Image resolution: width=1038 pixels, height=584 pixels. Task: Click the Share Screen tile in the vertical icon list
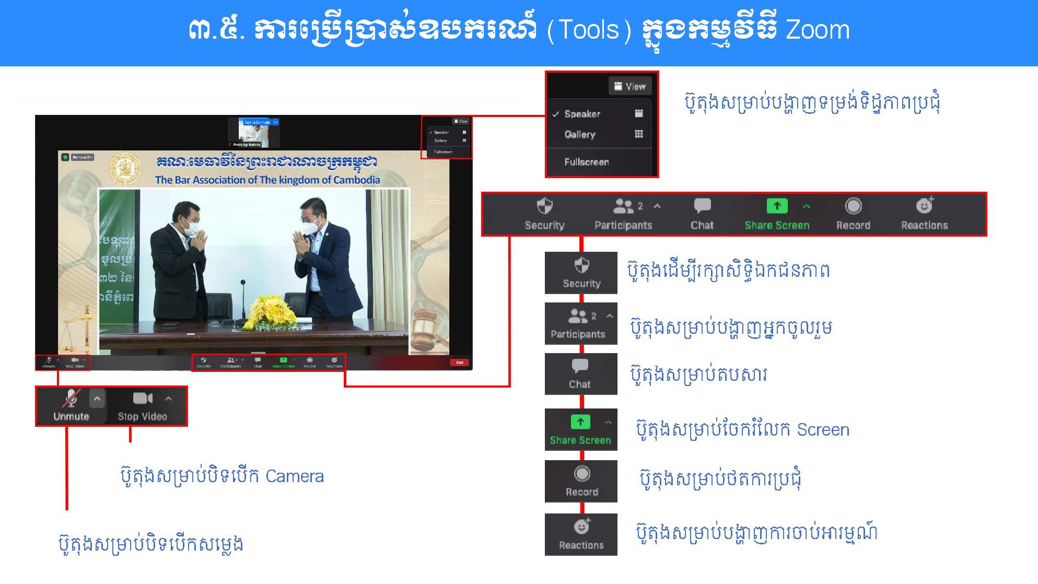pyautogui.click(x=581, y=429)
